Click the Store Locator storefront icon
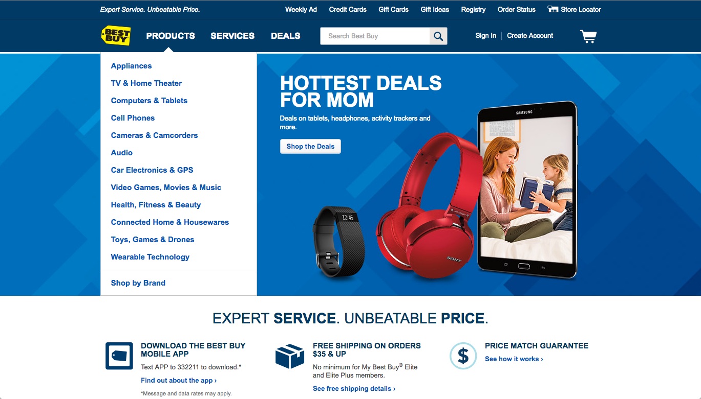Screen dimensions: 701x399 (x=553, y=9)
